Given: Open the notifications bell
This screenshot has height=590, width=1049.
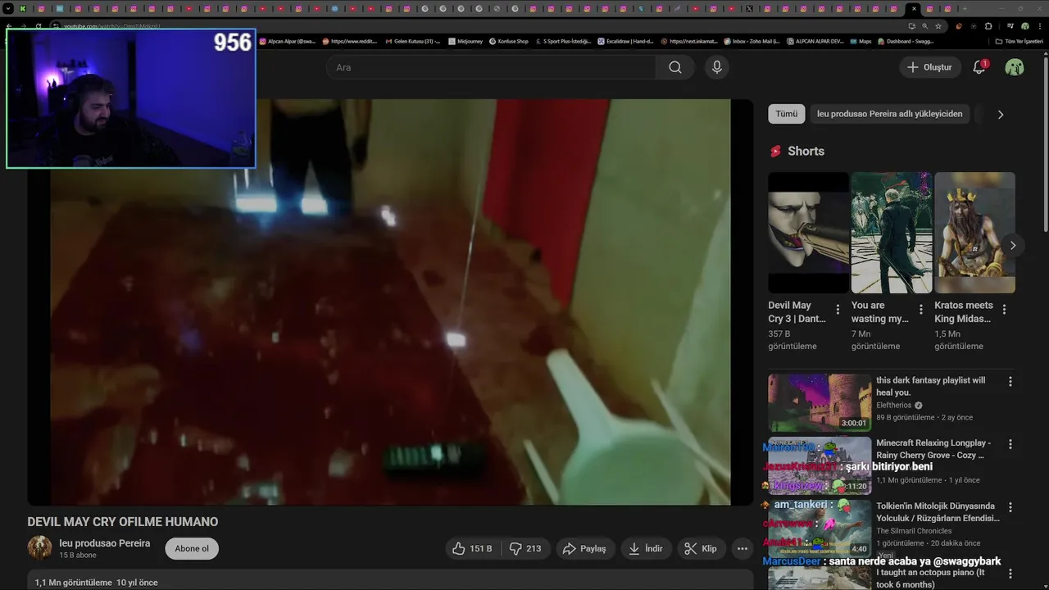Looking at the screenshot, I should pyautogui.click(x=979, y=67).
